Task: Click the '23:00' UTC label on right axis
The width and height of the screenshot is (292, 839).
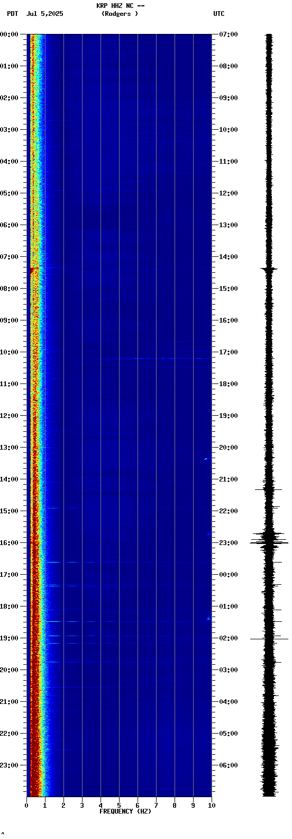Action: 229,543
